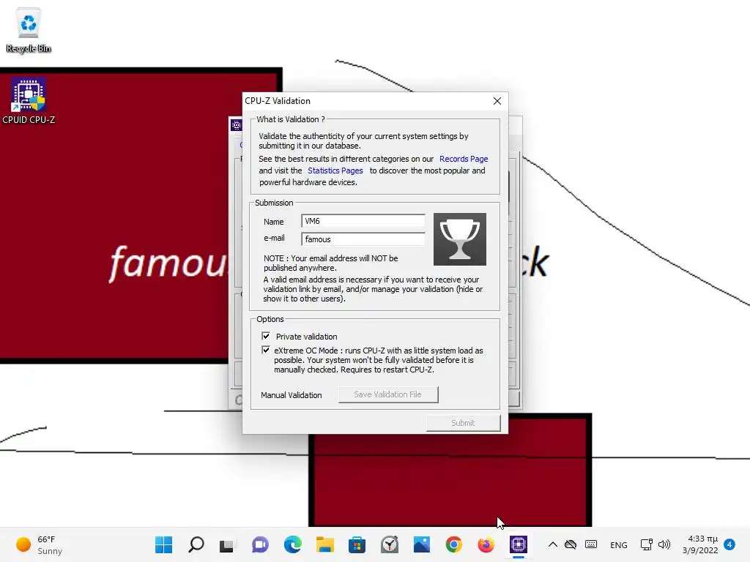Open the Photos app in the taskbar
The width and height of the screenshot is (750, 562).
421,544
